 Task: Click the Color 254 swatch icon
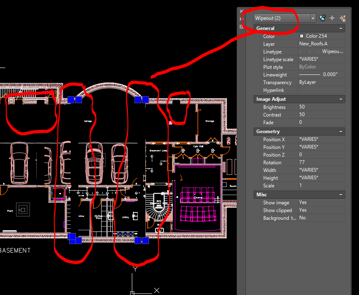(x=301, y=36)
